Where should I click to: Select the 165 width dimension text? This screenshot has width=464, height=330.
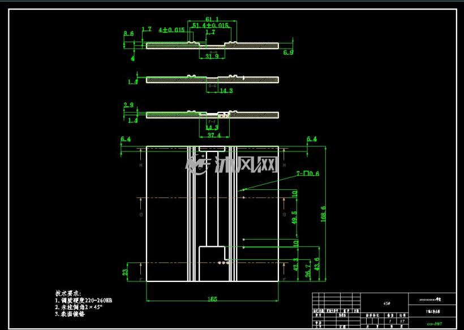pyautogui.click(x=212, y=299)
